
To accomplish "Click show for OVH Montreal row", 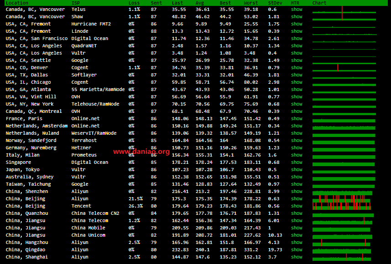I will point(297,111).
